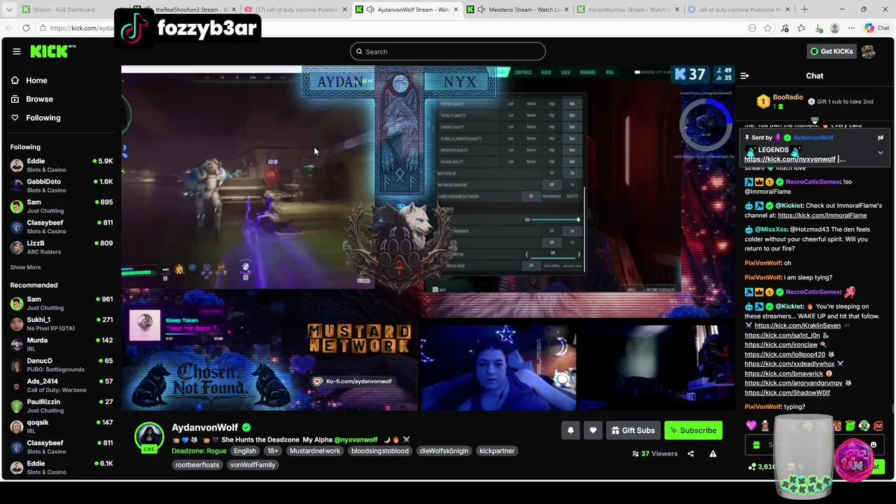
Task: Add this page to favorites star
Action: tap(768, 28)
